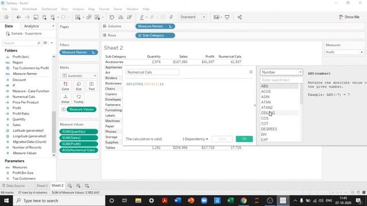Select DEGREES in the function list
Screen dimensions: 367x206
[x=269, y=129]
